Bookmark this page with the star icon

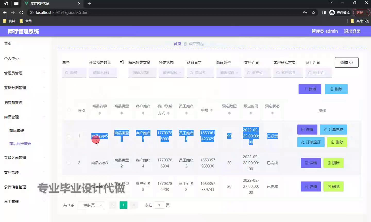313,13
